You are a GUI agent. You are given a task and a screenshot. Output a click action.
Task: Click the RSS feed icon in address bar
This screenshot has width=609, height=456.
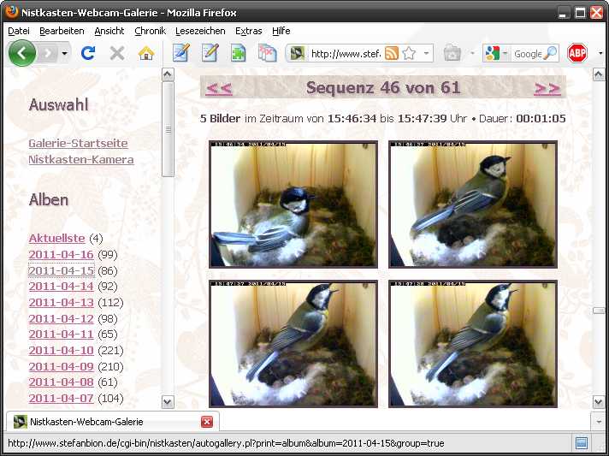click(392, 53)
